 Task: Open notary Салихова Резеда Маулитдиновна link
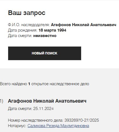coord(58,126)
